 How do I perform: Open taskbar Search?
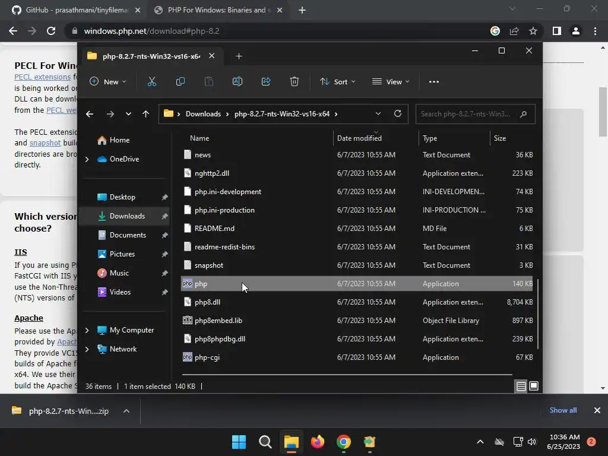265,442
